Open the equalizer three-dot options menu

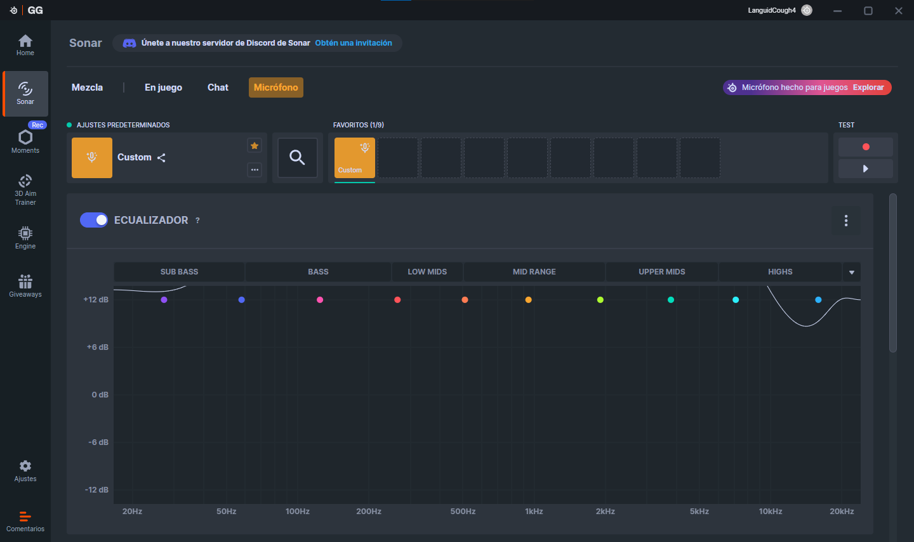[x=846, y=221]
